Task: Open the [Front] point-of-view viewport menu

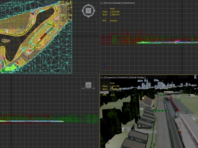Action: pos(108,3)
